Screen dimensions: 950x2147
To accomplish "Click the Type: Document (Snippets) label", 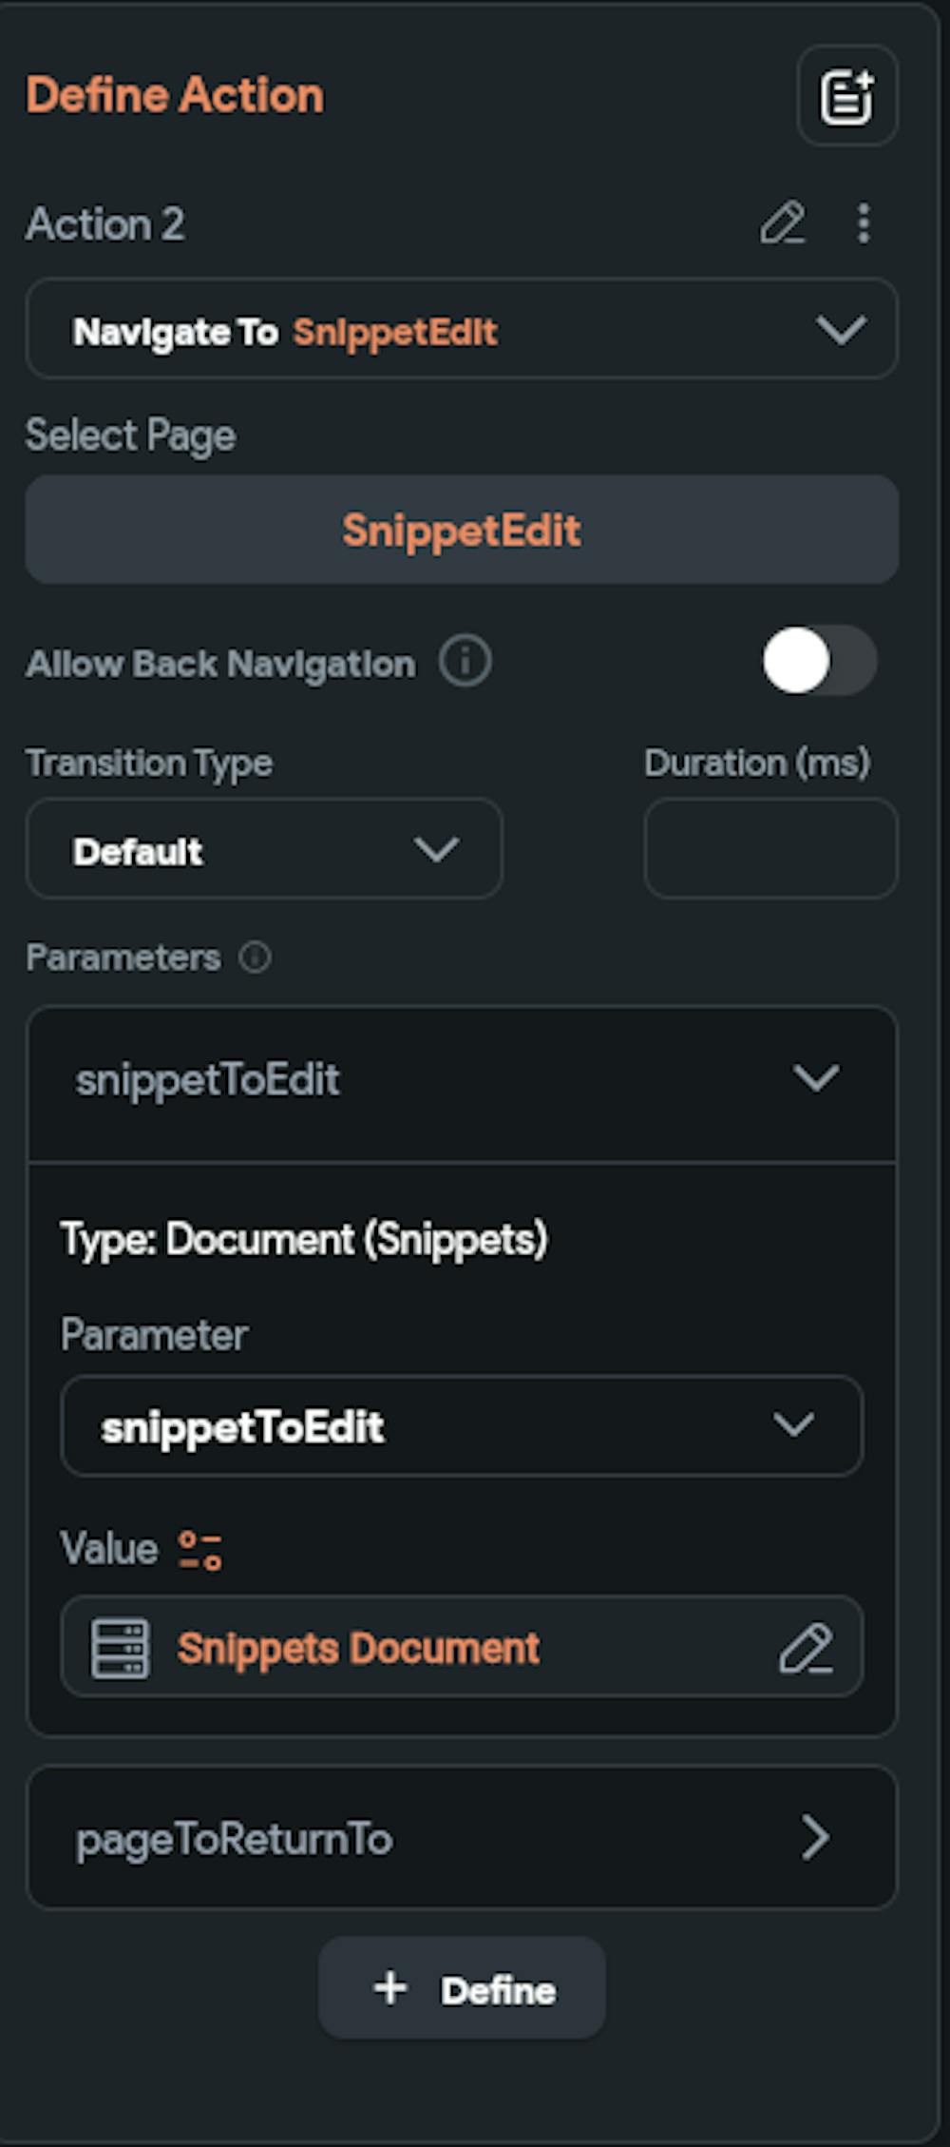I will pyautogui.click(x=304, y=1239).
